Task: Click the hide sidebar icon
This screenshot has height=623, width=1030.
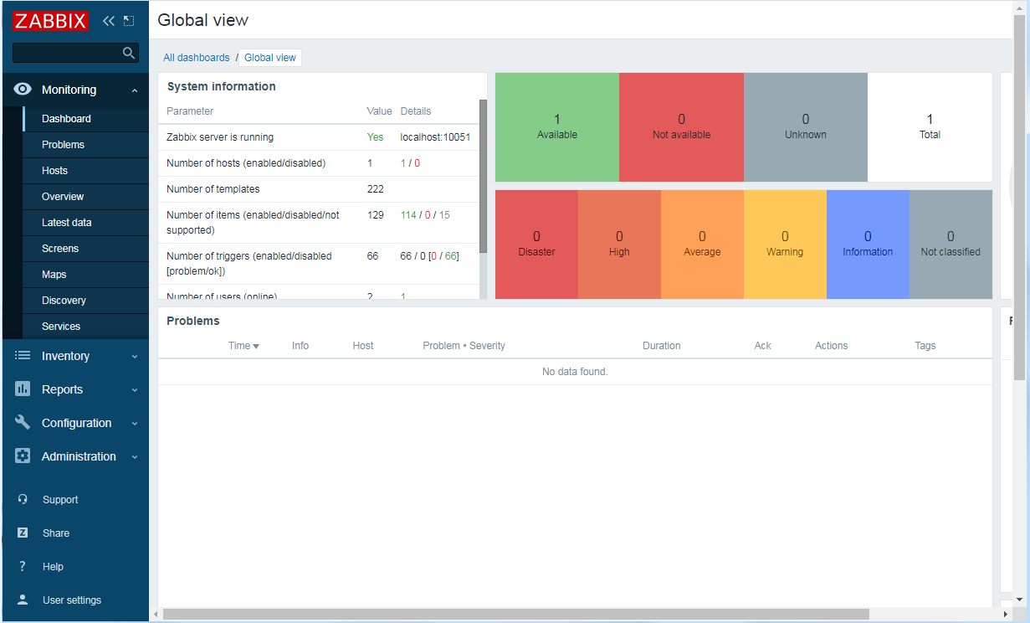Action: pos(128,21)
